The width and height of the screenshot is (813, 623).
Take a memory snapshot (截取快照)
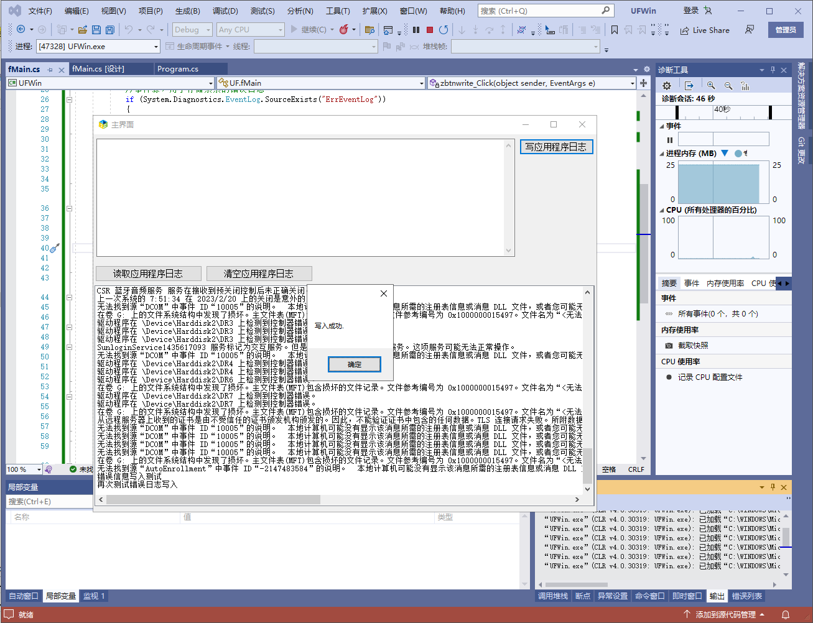click(x=692, y=346)
